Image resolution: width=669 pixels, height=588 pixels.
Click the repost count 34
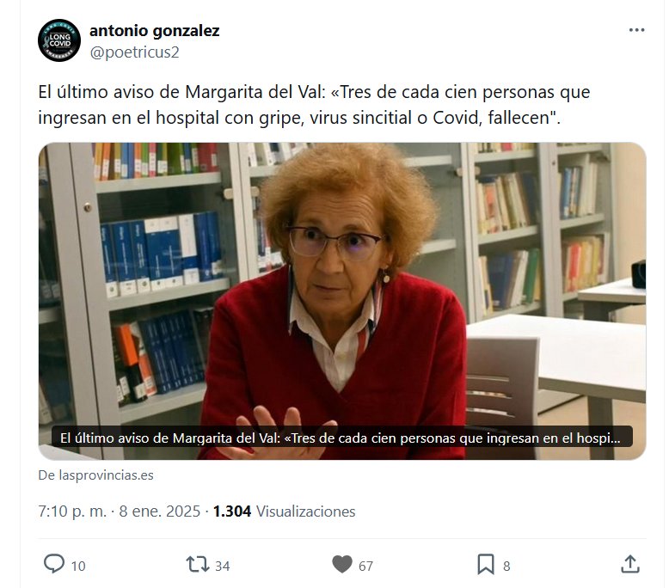point(223,567)
